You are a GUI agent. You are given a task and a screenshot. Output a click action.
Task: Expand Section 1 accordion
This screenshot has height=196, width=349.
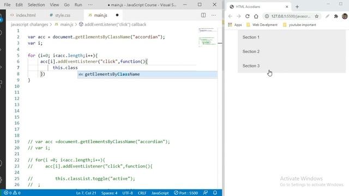coord(292,37)
